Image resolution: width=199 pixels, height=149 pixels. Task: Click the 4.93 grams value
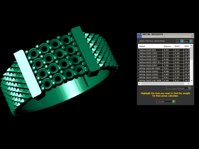click(x=168, y=50)
